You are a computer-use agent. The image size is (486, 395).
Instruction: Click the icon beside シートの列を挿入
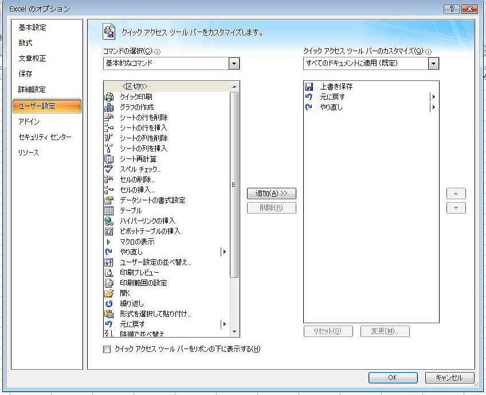coord(109,149)
